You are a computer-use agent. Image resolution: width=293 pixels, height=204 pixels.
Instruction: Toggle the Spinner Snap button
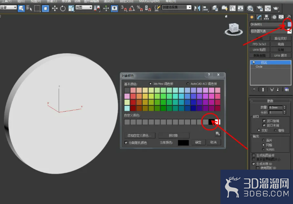coord(148,8)
